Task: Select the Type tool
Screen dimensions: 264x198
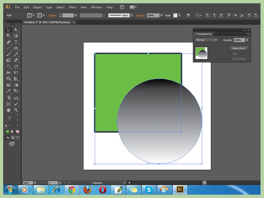Action: pos(16,42)
